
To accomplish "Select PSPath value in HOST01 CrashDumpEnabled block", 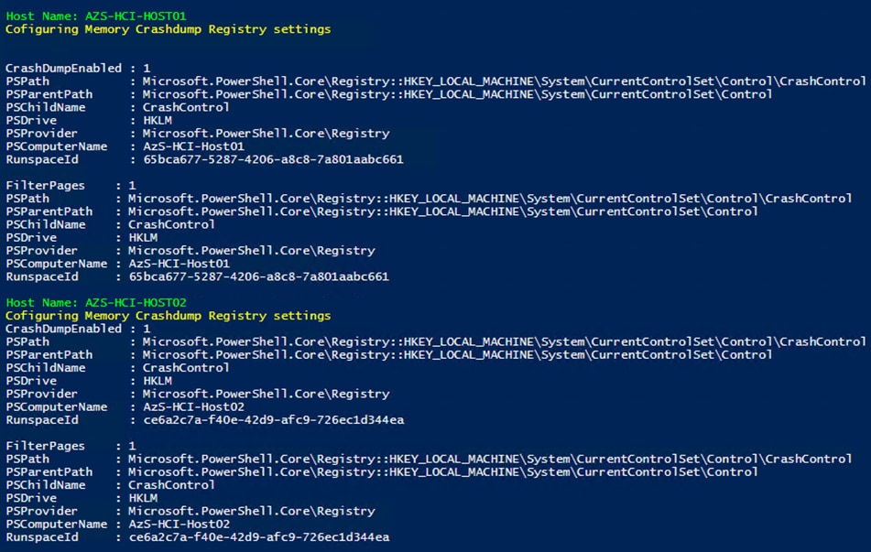I will (505, 81).
